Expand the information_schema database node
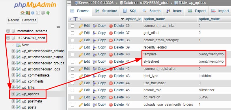Screen dimensions: 231x110 pyautogui.click(x=8, y=31)
